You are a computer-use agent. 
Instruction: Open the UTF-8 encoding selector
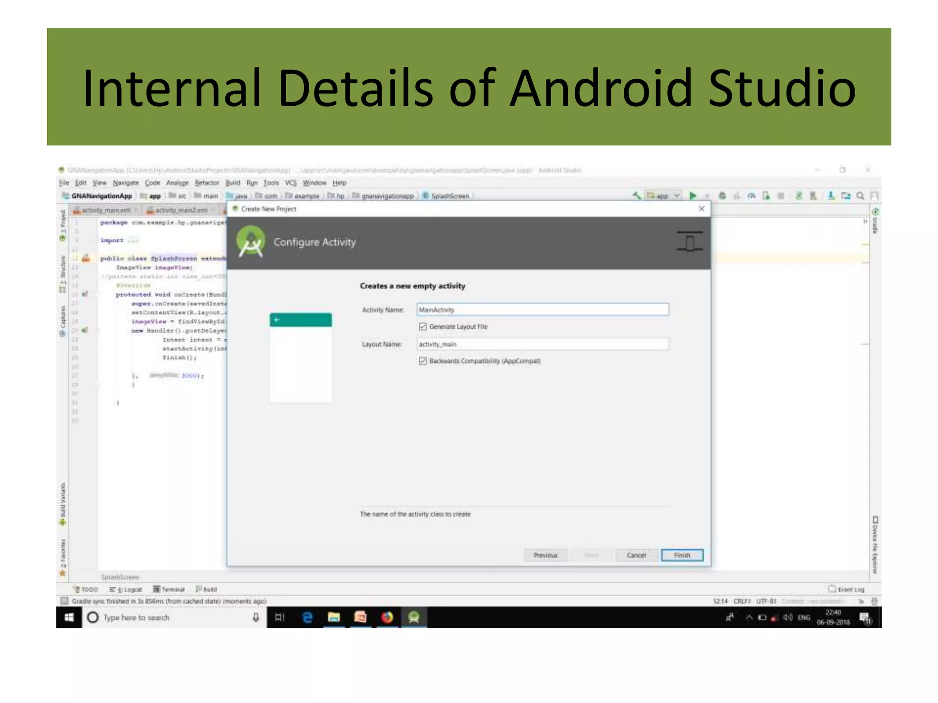(x=766, y=601)
